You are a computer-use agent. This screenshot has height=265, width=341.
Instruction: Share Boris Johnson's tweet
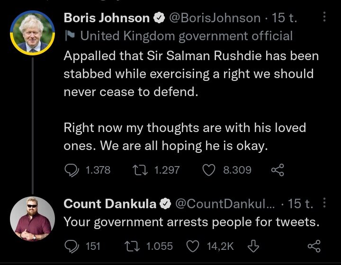[277, 169]
